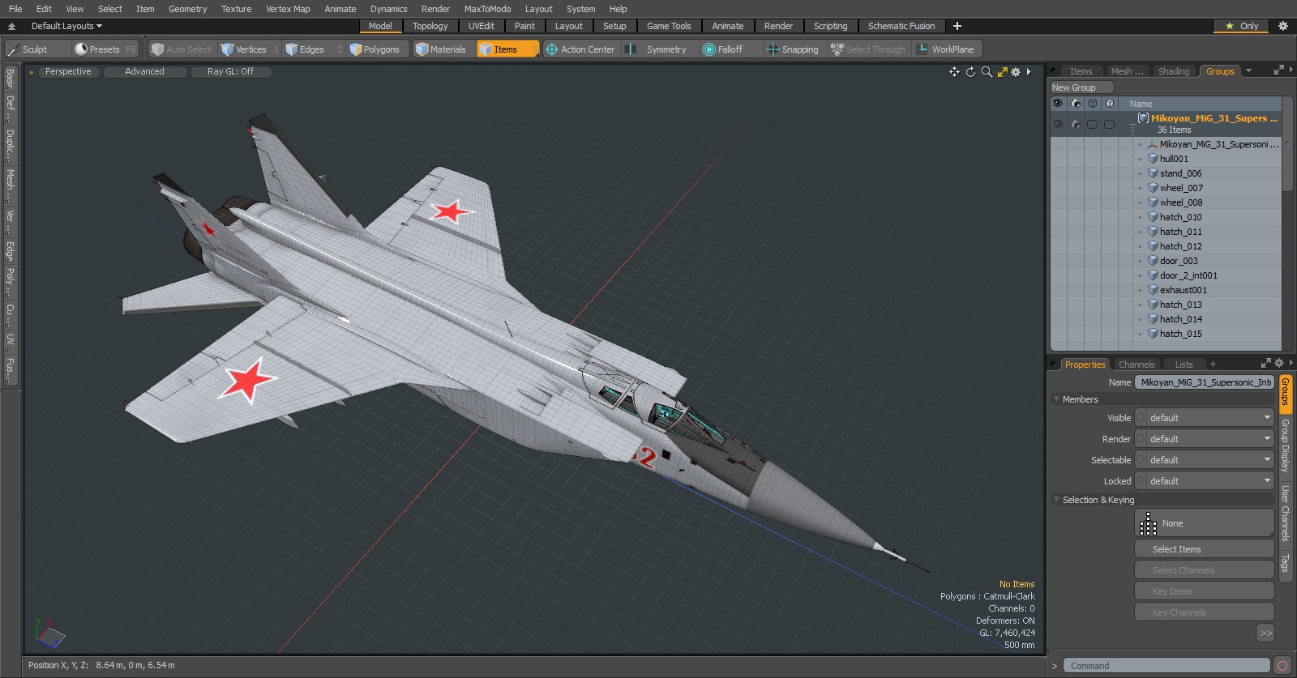Toggle Select Through
Viewport: 1297px width, 678px height.
pos(869,49)
